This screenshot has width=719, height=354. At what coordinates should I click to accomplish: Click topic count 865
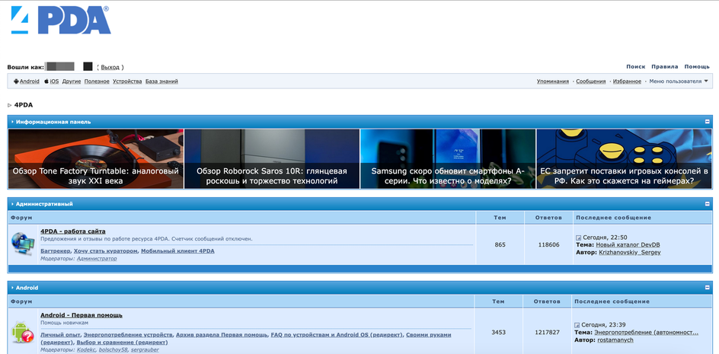click(x=500, y=245)
